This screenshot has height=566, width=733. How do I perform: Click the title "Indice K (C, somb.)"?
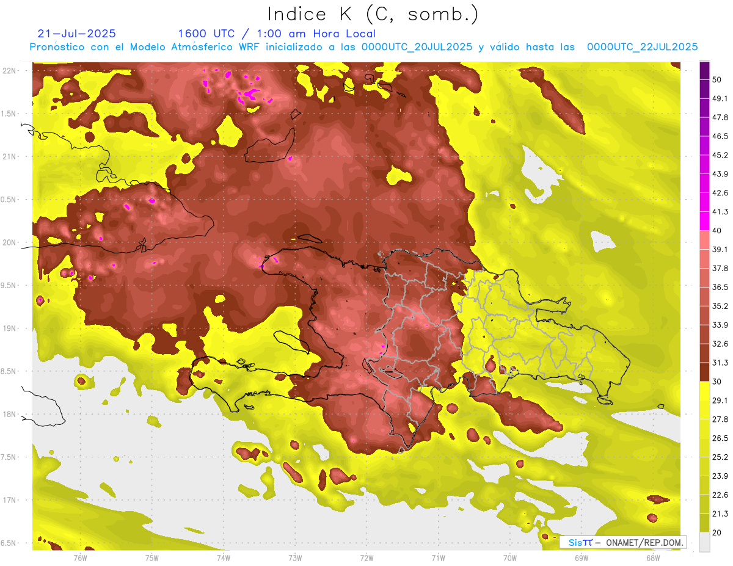tap(373, 14)
